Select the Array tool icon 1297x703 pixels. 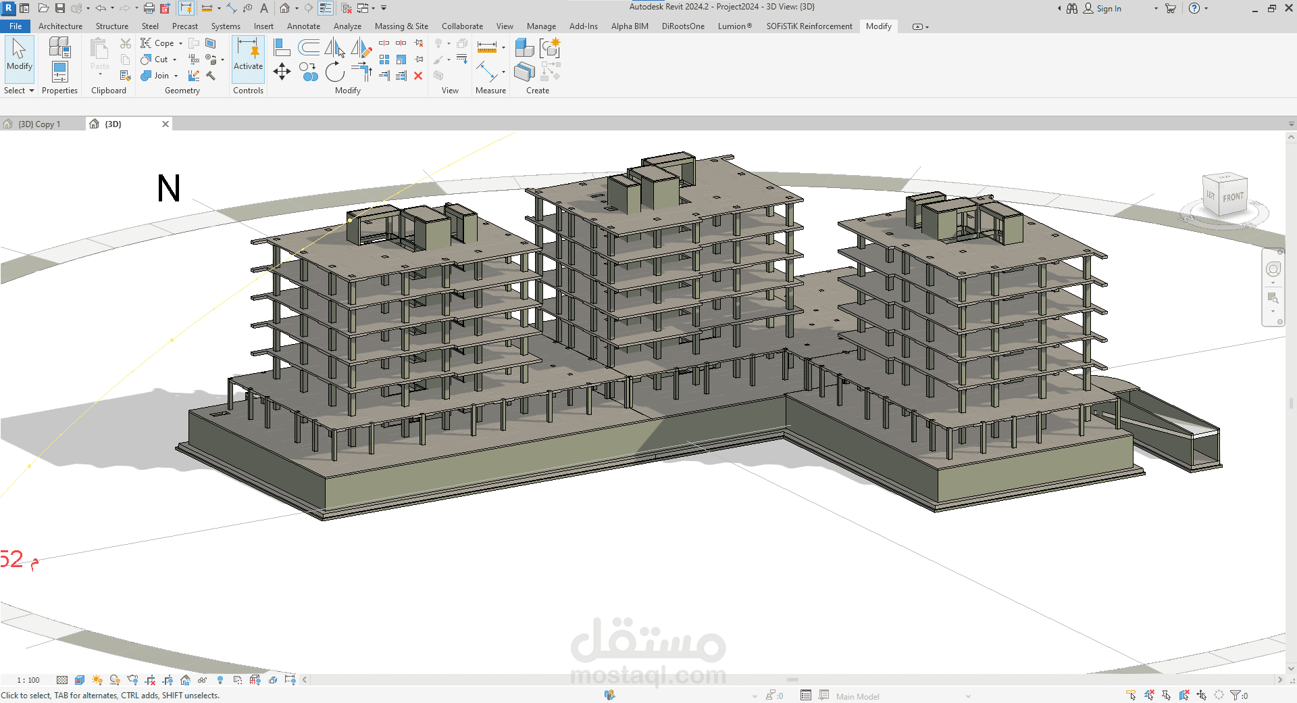pyautogui.click(x=384, y=59)
